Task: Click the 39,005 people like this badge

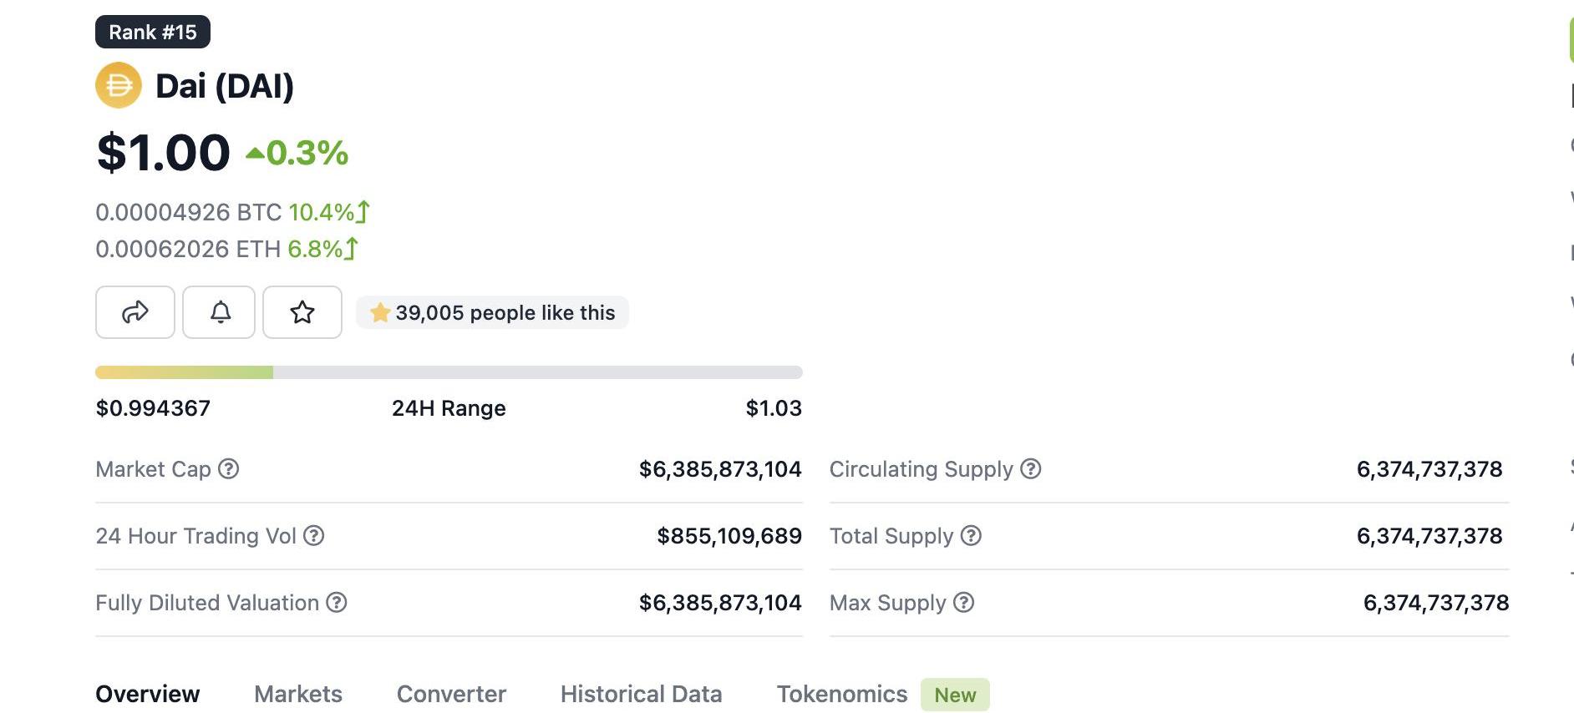Action: click(493, 313)
